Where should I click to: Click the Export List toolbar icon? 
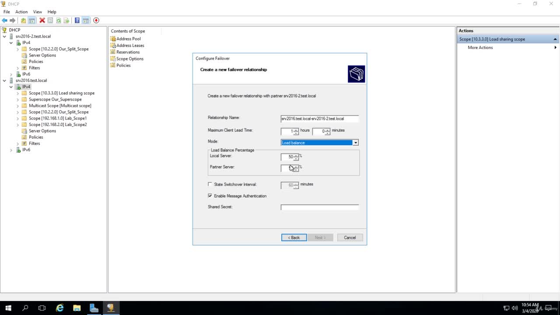click(x=66, y=21)
